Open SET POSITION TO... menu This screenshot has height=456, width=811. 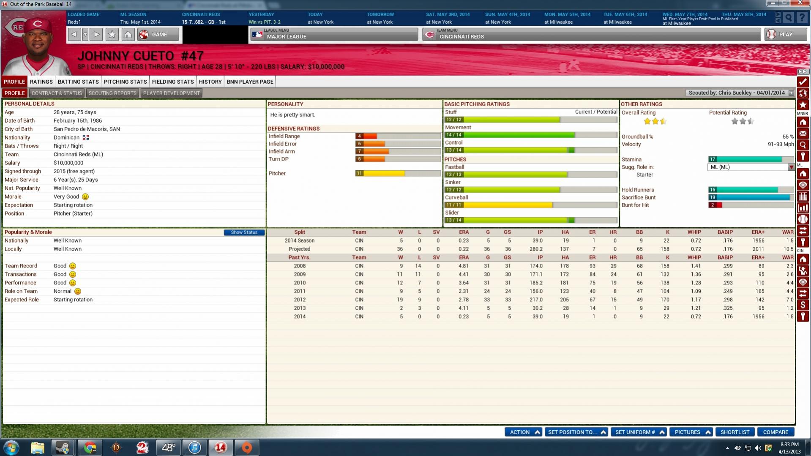[576, 432]
